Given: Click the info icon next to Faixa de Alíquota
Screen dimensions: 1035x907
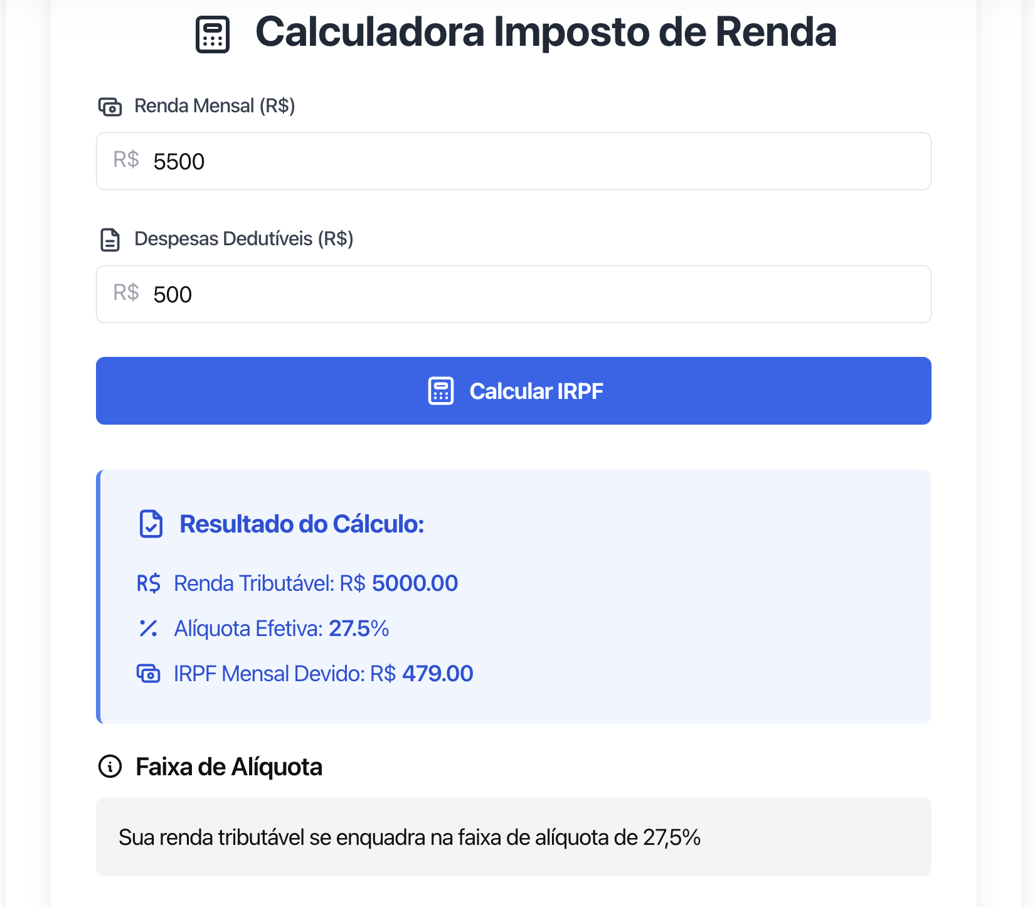Looking at the screenshot, I should point(110,766).
